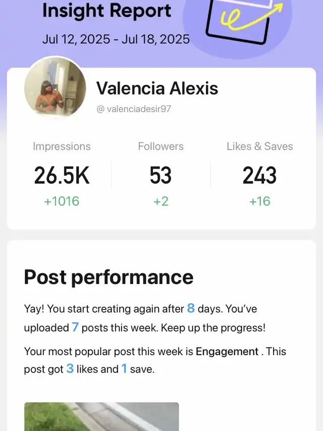323x431 pixels.
Task: Tap the Insight Report title
Action: (106, 10)
